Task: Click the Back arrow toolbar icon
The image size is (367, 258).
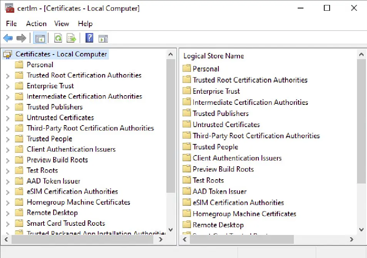Action: coord(8,38)
